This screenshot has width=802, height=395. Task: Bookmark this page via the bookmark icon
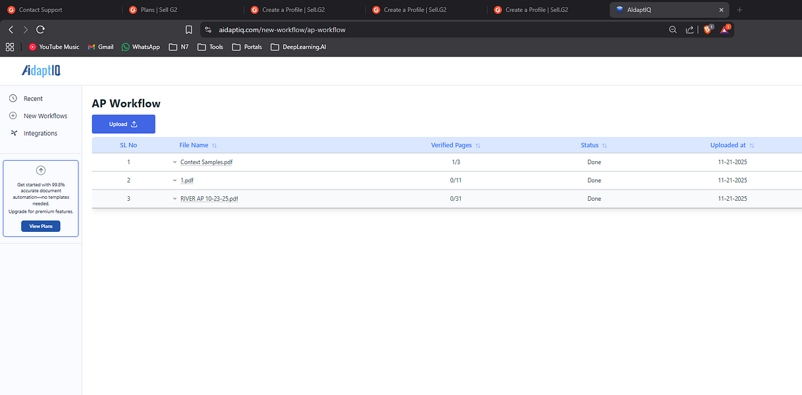(x=189, y=30)
